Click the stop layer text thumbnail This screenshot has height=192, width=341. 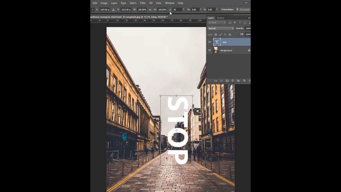coord(217,42)
